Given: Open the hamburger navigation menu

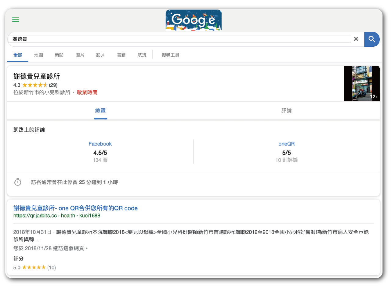Looking at the screenshot, I should [16, 20].
